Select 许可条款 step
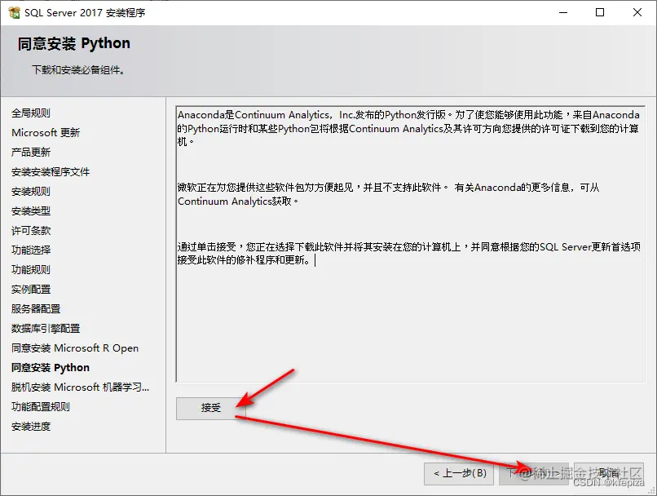 pos(31,231)
